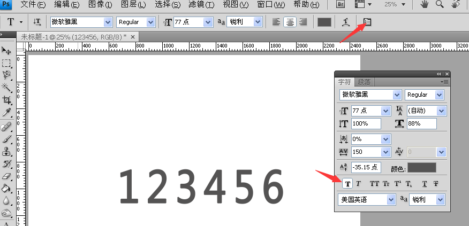Viewport: 469px width, 226px height.
Task: Select the Hand tool in application bar
Action: pos(425,4)
